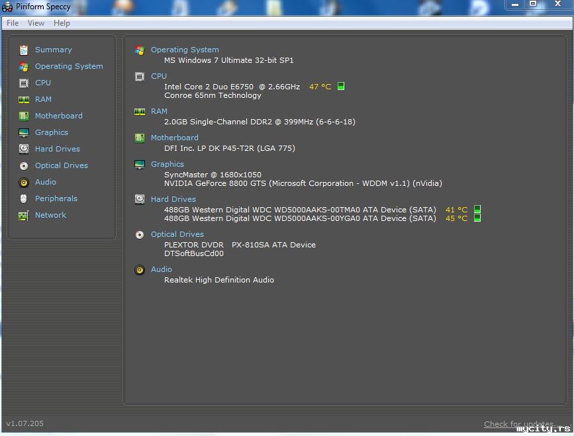This screenshot has width=574, height=436.
Task: Click the Check for updates link
Action: [x=519, y=424]
